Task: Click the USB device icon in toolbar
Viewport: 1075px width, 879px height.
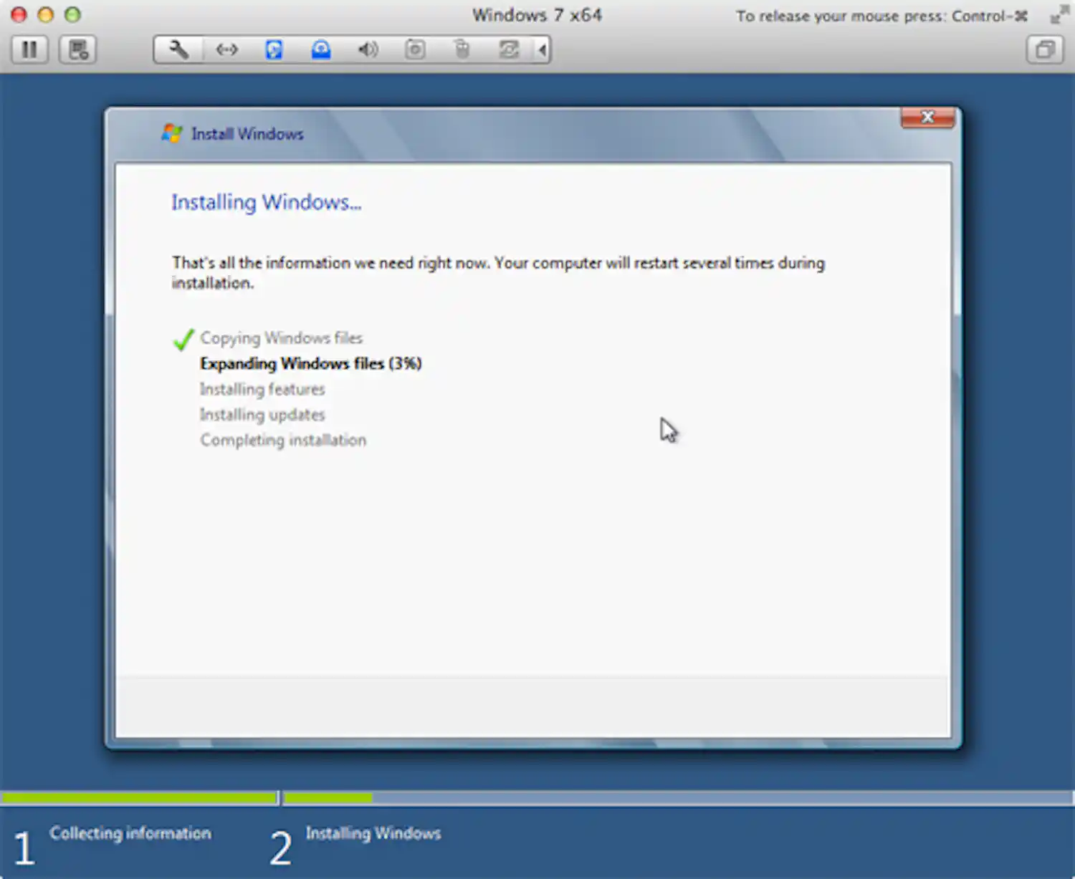Action: point(462,49)
